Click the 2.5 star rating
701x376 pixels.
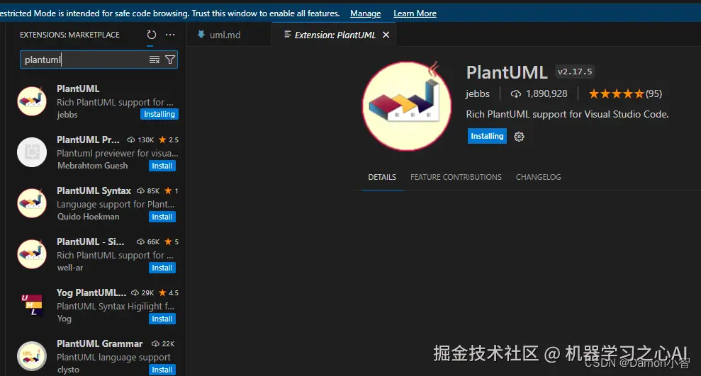(x=169, y=139)
